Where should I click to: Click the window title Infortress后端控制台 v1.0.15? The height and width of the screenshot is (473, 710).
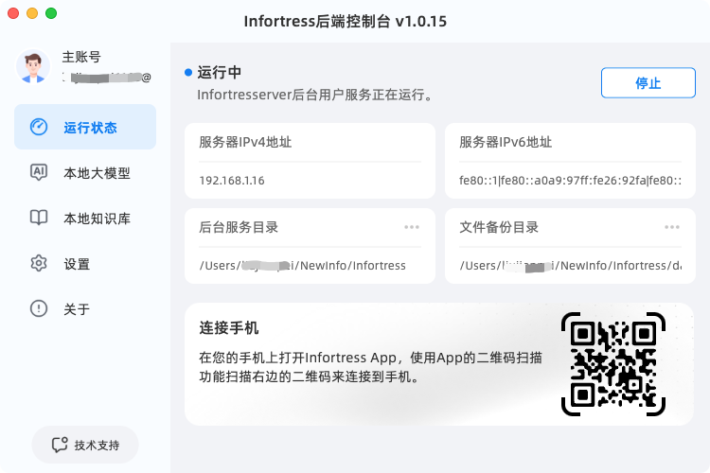coord(345,21)
